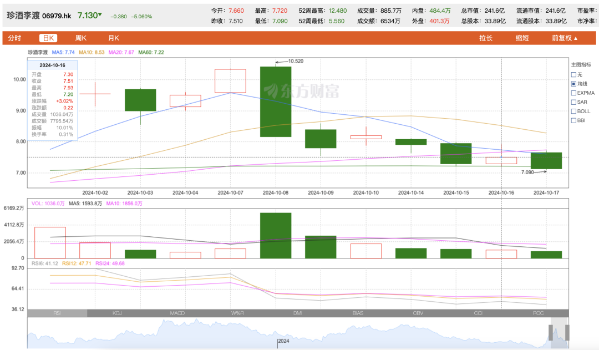Select the W%R sub-indicator tab
The height and width of the screenshot is (350, 599).
point(237,313)
